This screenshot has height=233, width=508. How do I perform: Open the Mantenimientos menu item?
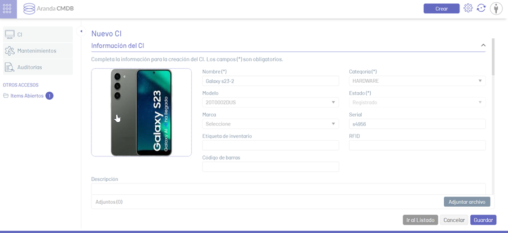pos(38,51)
